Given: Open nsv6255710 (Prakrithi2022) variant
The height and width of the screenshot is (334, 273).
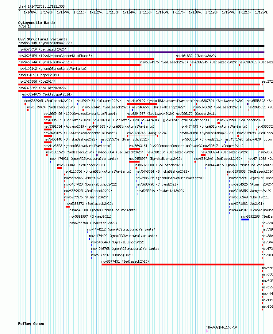Looking at the screenshot, I should pos(160,191).
